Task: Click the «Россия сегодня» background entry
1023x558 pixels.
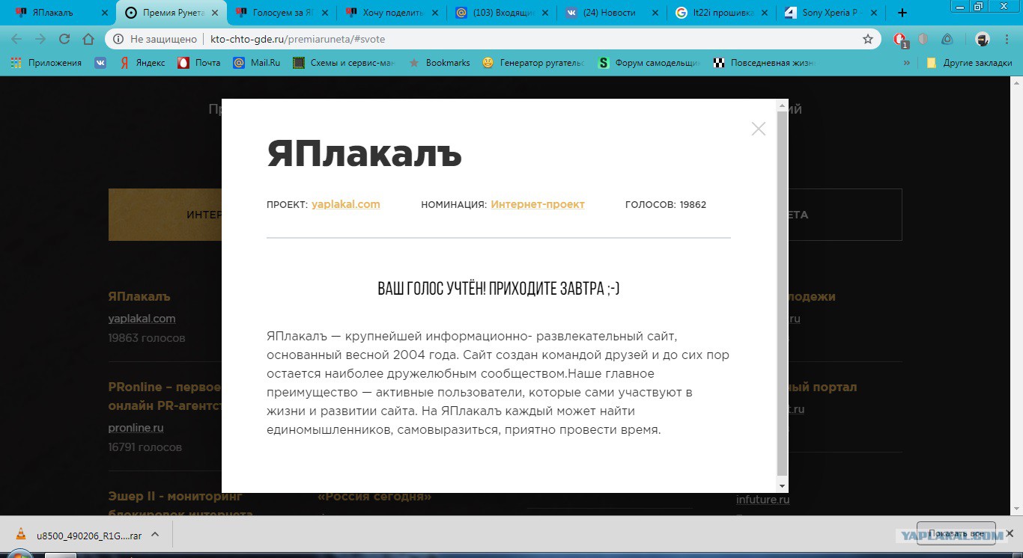Action: [x=374, y=497]
